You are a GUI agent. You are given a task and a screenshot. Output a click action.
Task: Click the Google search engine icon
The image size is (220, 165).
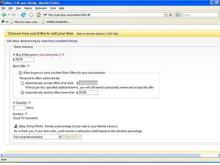[x=177, y=15]
